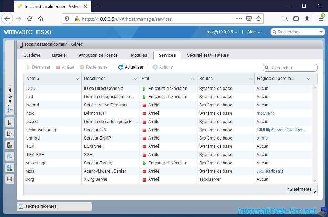The image size is (328, 217).
Task: Select the Services tab
Action: tap(167, 55)
